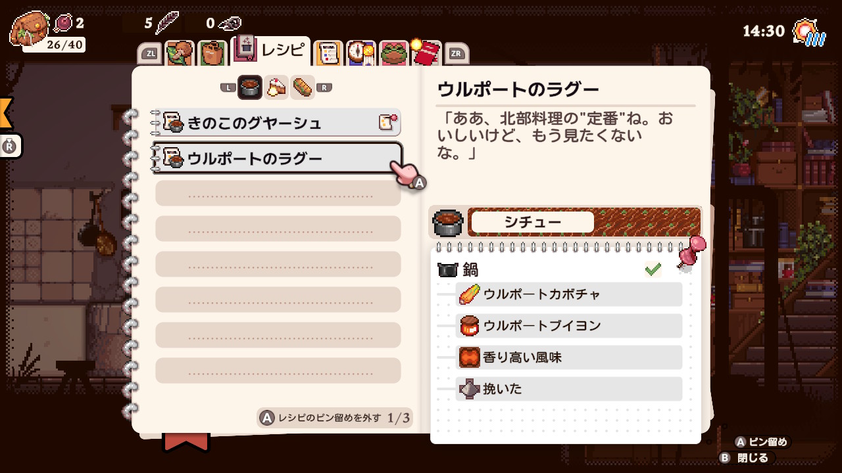Click the ウルポートカボチャ ingredient row

pyautogui.click(x=569, y=294)
